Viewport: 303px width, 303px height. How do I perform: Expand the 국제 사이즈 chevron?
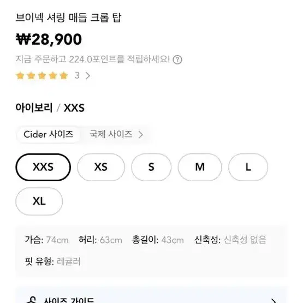[141, 134]
